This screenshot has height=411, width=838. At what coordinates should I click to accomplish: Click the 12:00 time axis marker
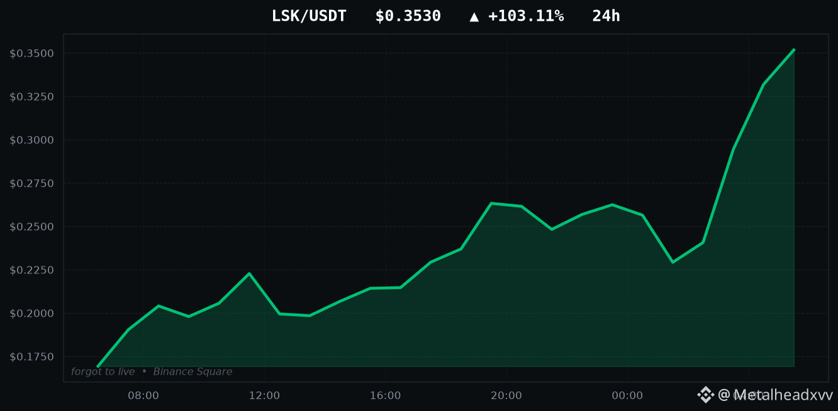pos(264,396)
